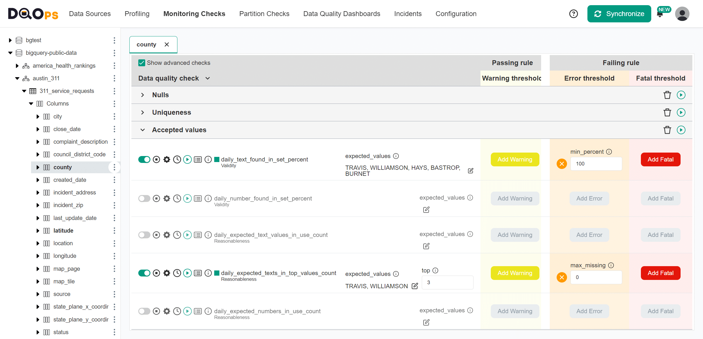
Task: Expand the bgtest connection tree node
Action: point(10,40)
